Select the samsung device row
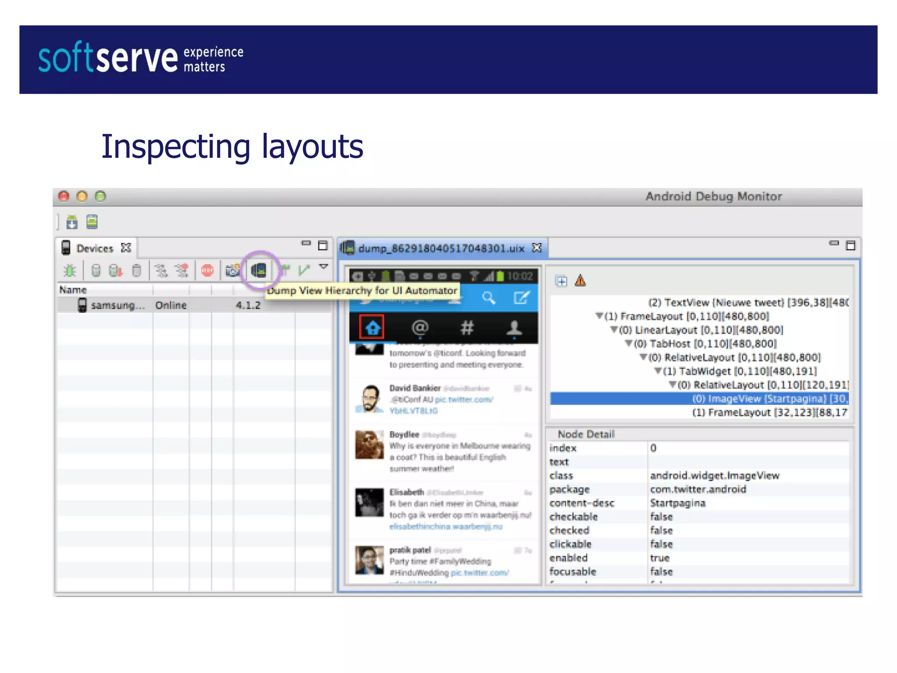Viewport: 897px width, 673px height. (194, 305)
